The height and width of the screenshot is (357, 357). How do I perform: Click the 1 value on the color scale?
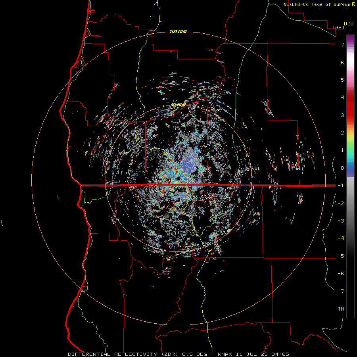(342, 150)
